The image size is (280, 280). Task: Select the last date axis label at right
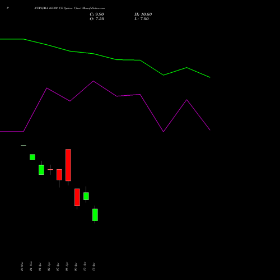point(94,267)
